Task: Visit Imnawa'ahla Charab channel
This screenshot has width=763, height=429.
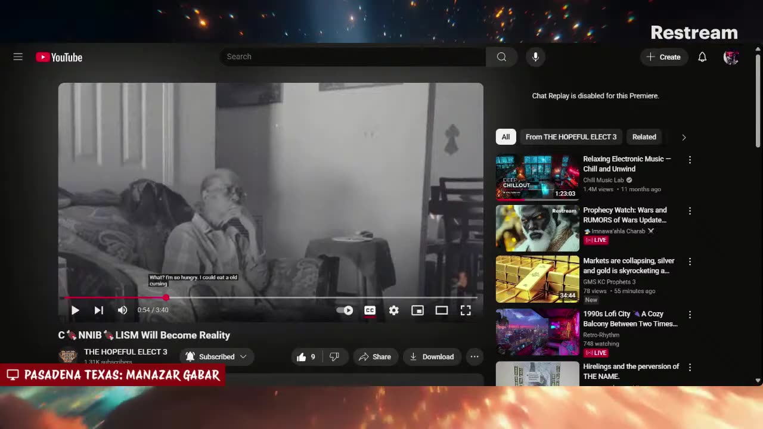Action: tap(618, 231)
